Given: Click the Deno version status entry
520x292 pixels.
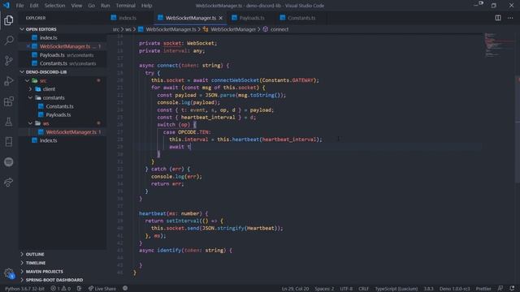Looking at the screenshot, I should pos(455,289).
